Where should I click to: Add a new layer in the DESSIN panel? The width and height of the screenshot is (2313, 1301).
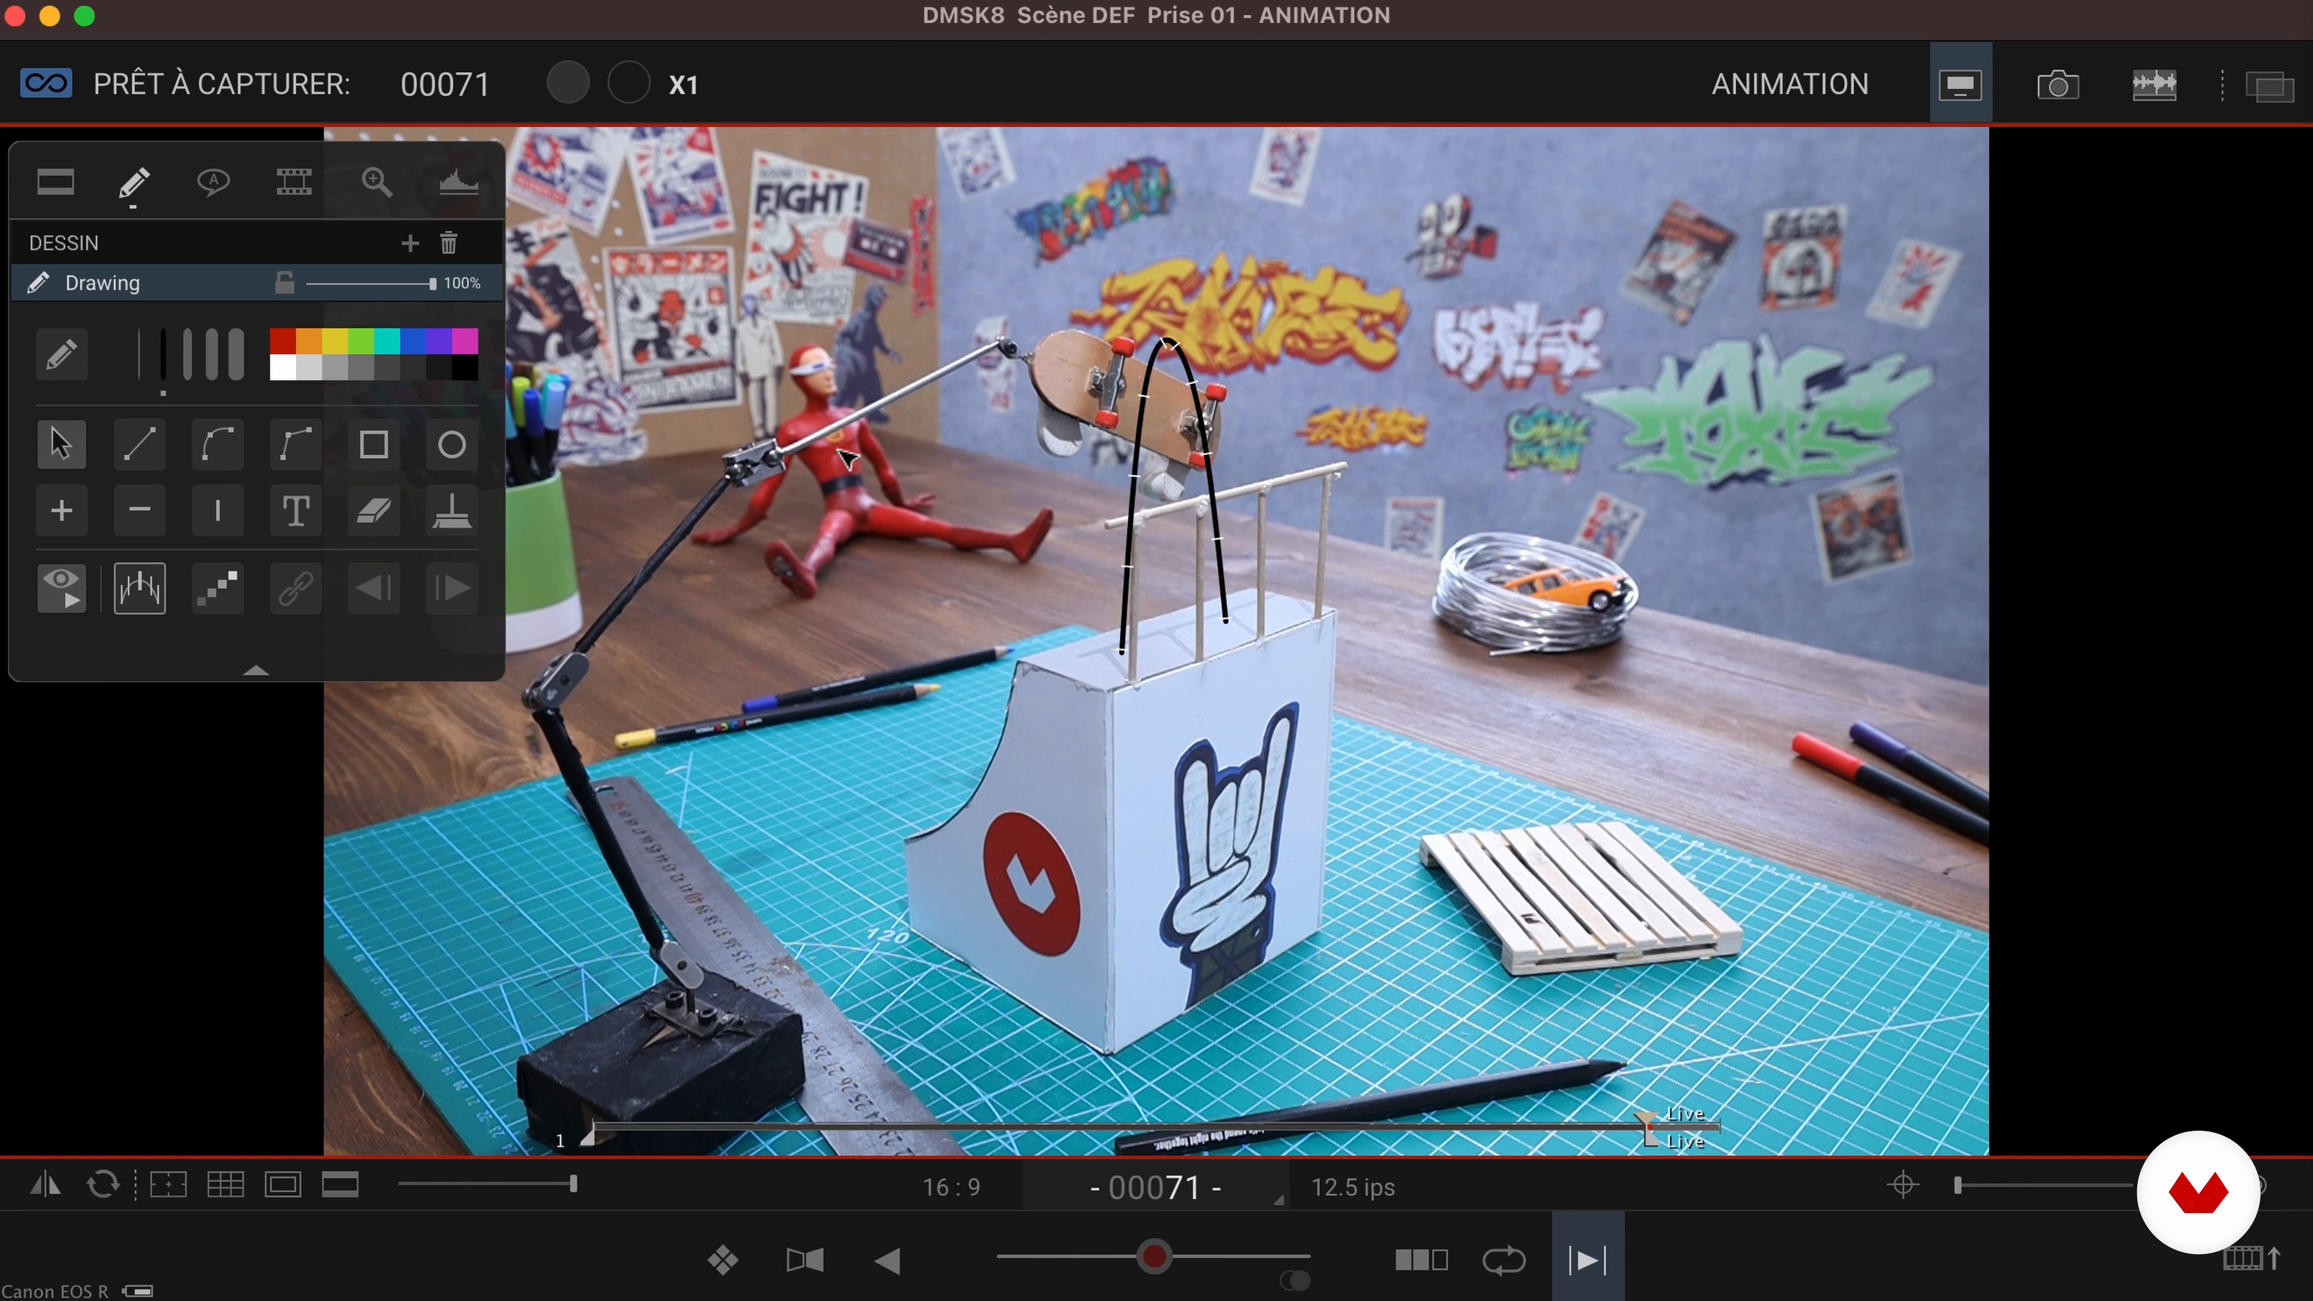(x=410, y=243)
